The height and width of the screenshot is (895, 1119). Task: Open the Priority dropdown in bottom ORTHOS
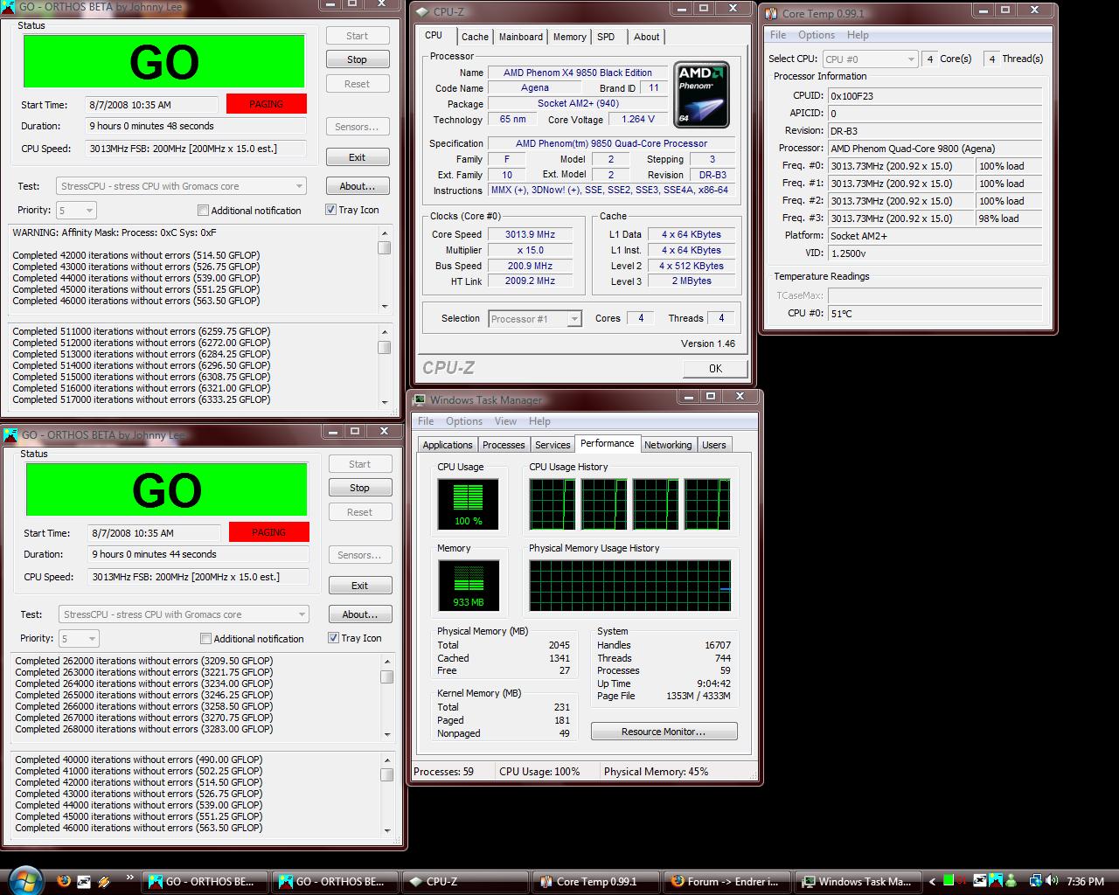tap(79, 639)
